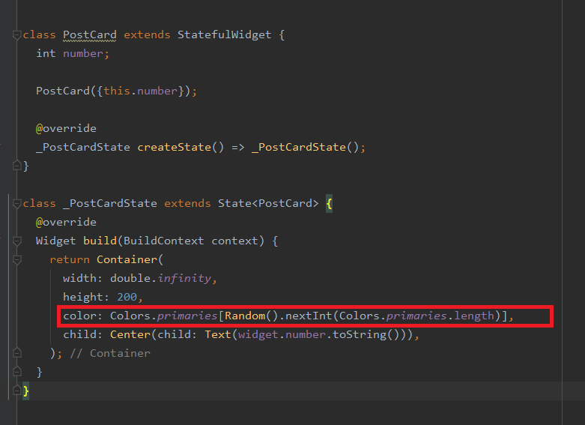This screenshot has height=425, width=585.
Task: Click Random() in the color line
Action: tap(252, 316)
